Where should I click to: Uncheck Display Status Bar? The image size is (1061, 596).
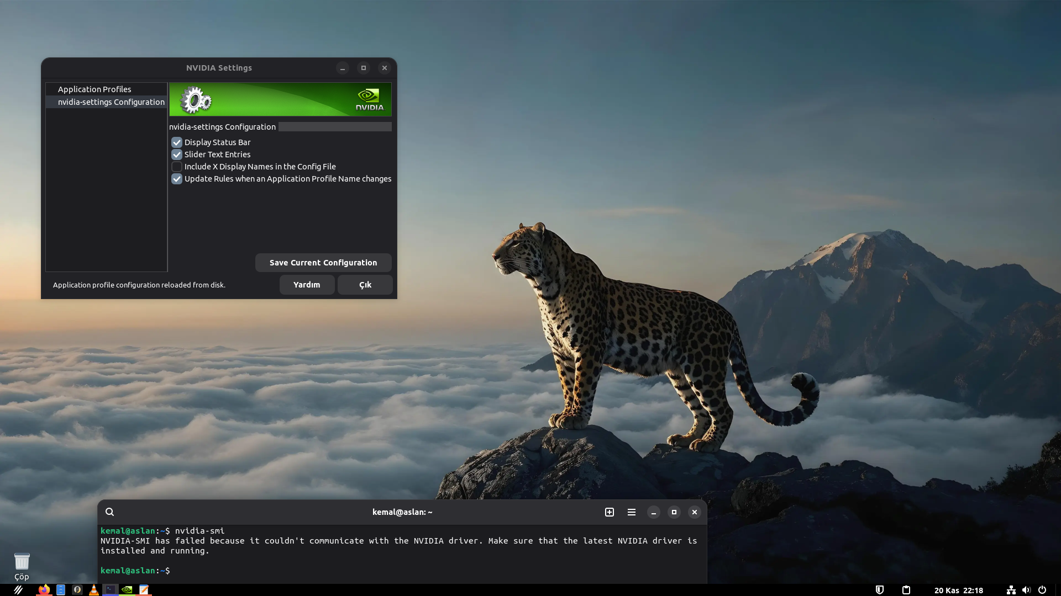point(177,142)
